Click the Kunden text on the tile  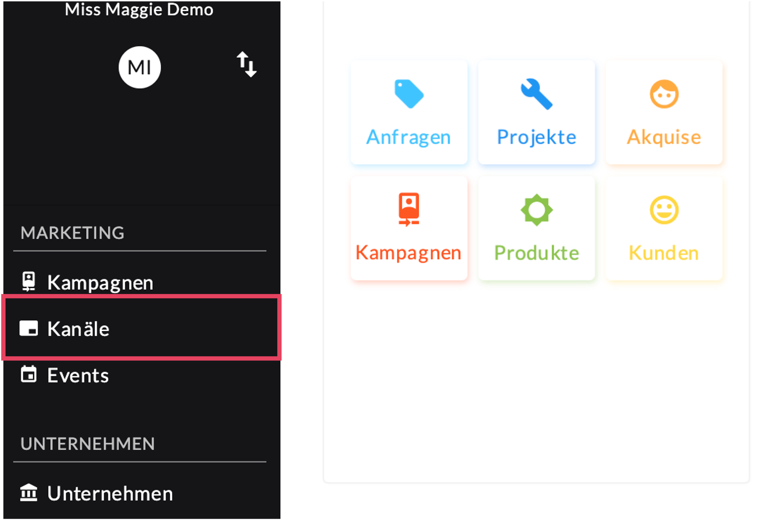664,253
